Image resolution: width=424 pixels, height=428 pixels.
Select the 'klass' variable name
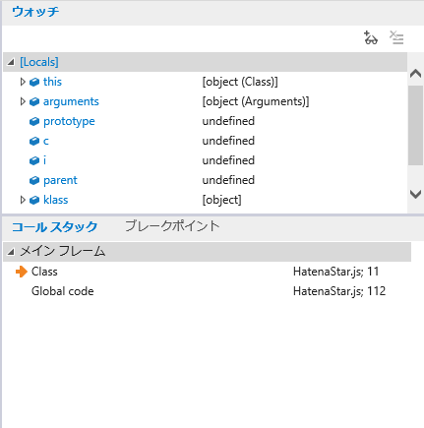click(56, 200)
